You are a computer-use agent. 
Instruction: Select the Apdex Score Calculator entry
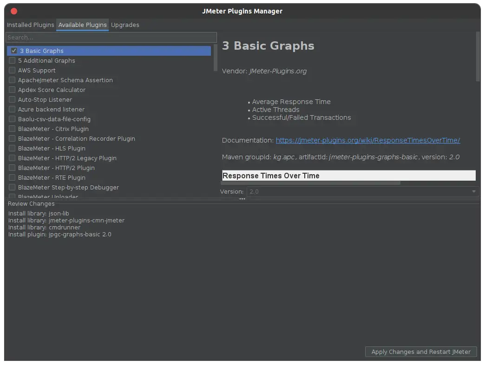52,90
